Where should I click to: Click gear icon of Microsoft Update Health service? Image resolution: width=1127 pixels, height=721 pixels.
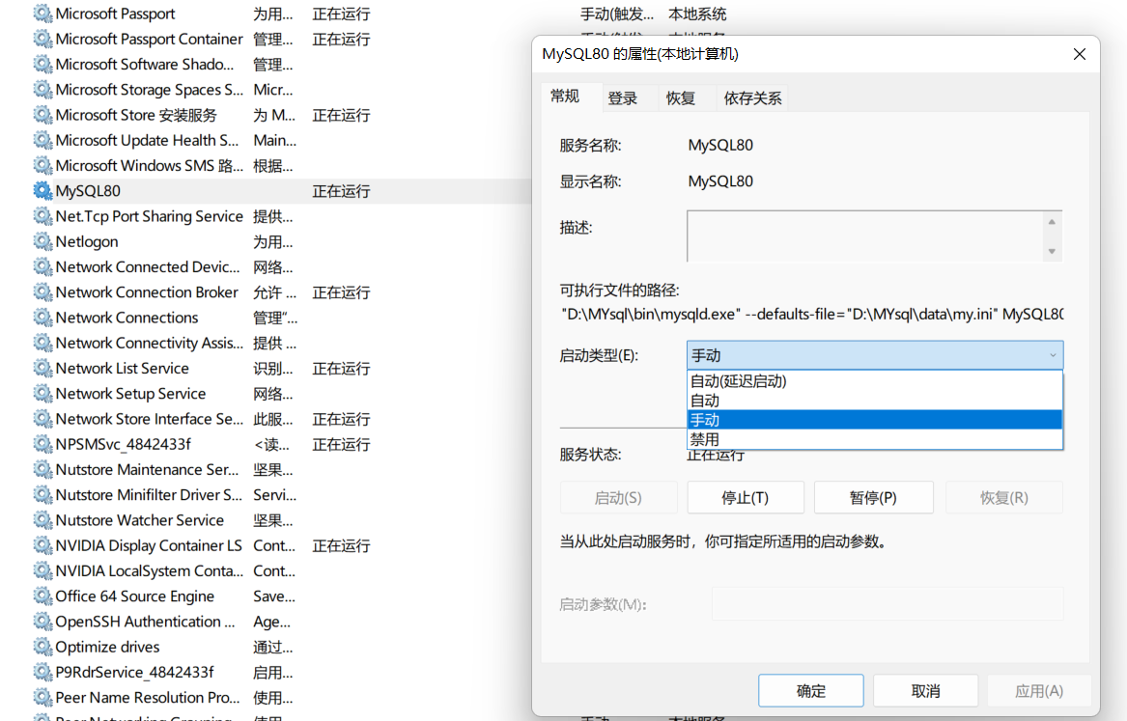click(x=43, y=140)
